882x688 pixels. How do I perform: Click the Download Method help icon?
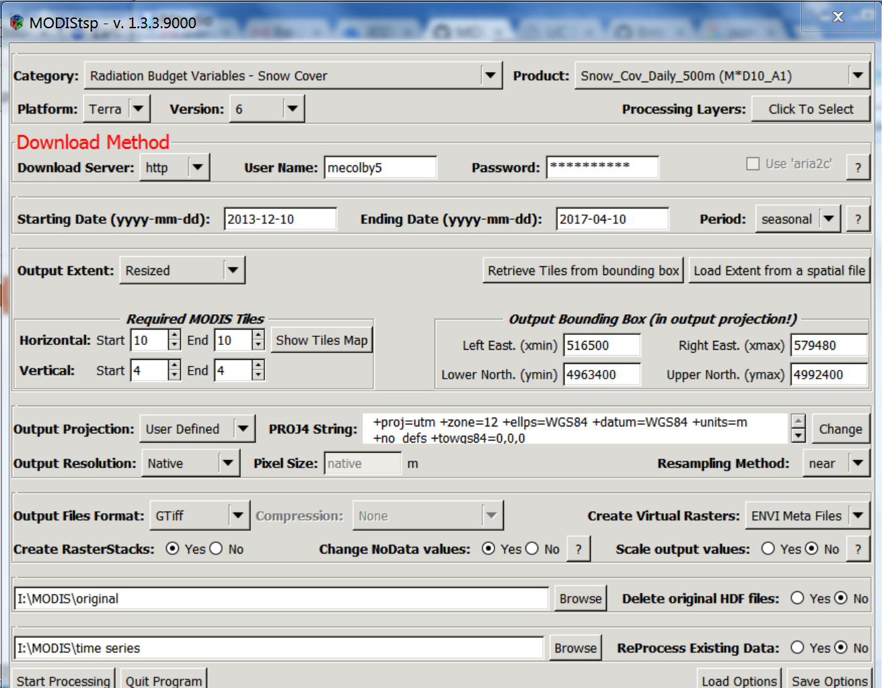[x=858, y=167]
